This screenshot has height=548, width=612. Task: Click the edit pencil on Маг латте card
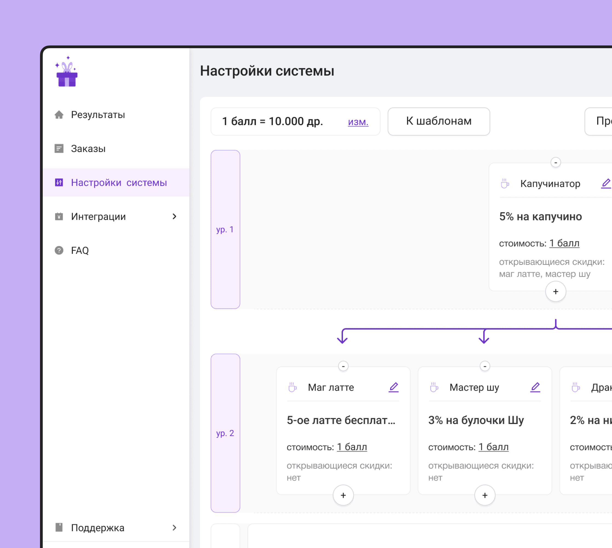coord(394,387)
